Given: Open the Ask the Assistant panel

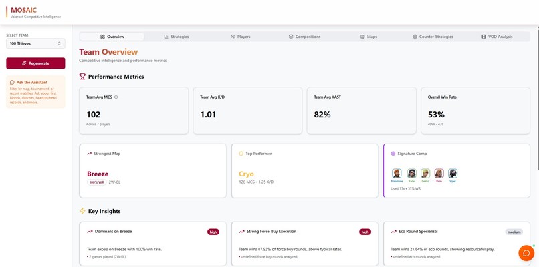Looking at the screenshot, I should [35, 92].
